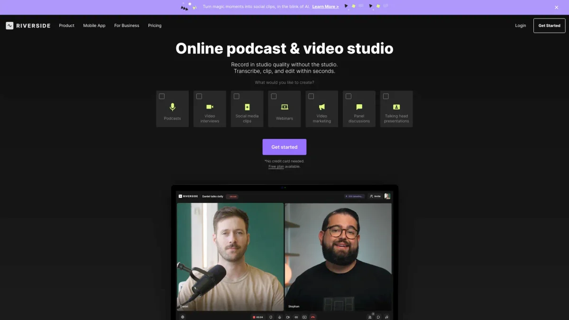This screenshot has height=320, width=569.
Task: Click the music note icon in studio preview
Action: pyautogui.click(x=387, y=317)
